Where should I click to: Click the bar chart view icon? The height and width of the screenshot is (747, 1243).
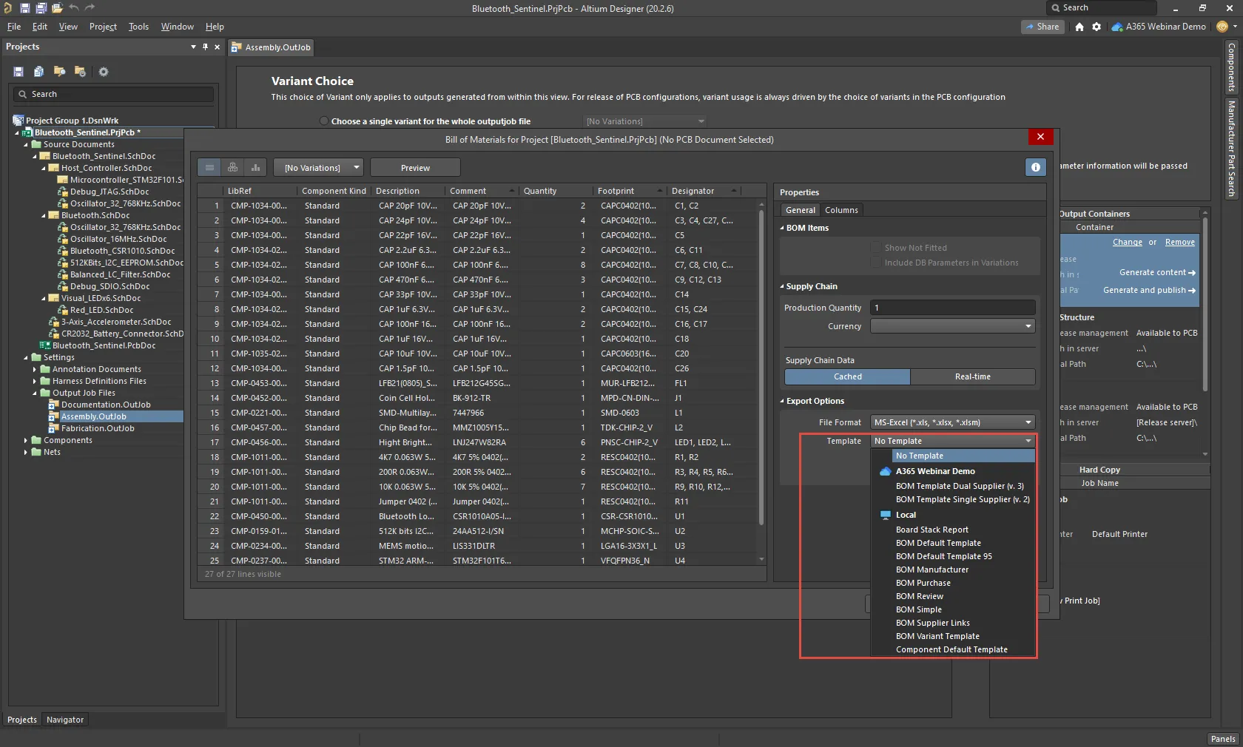coord(255,168)
